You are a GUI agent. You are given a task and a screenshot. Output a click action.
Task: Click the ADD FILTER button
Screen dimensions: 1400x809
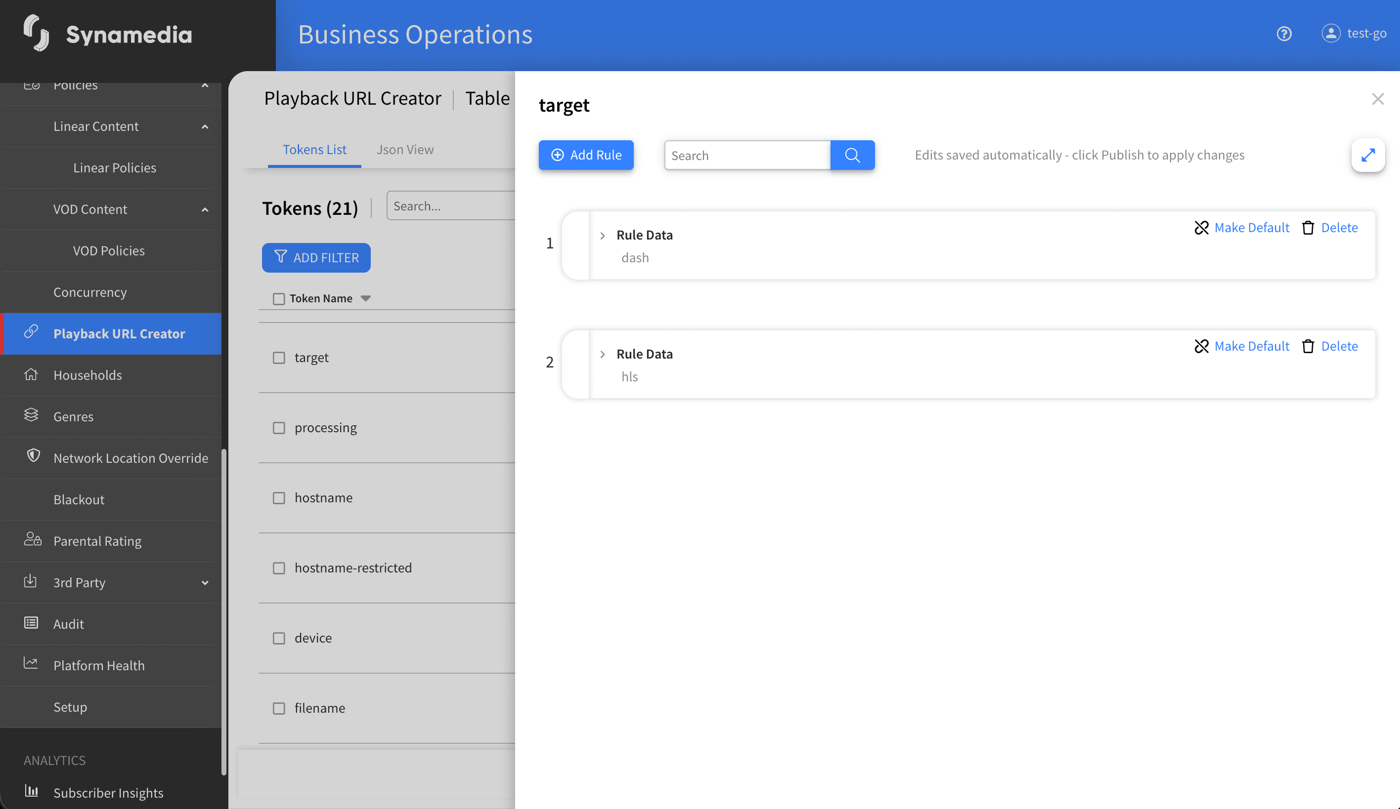(x=316, y=258)
